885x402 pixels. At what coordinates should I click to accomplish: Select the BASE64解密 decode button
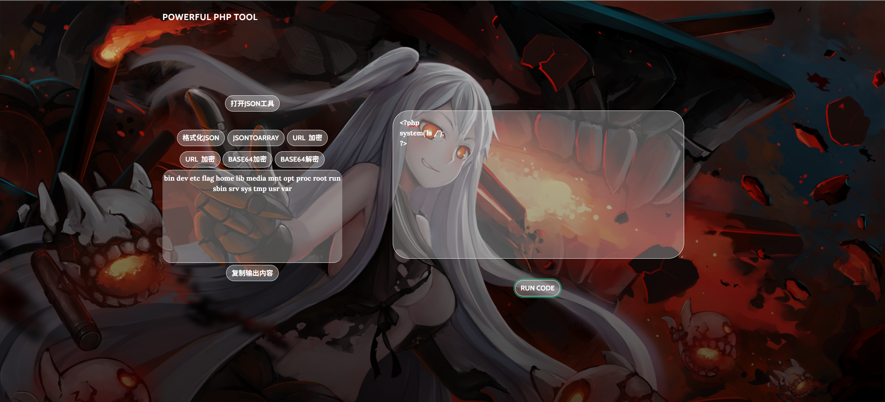(x=299, y=159)
